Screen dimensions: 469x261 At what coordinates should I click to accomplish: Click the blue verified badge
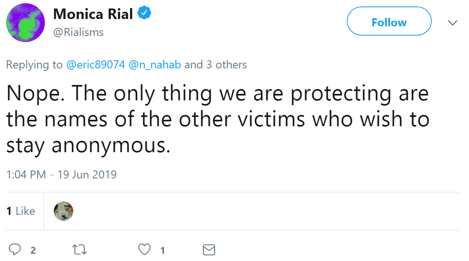coord(144,13)
